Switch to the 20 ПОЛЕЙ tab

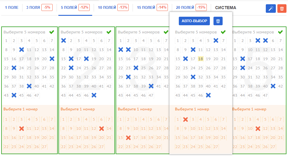185,8
